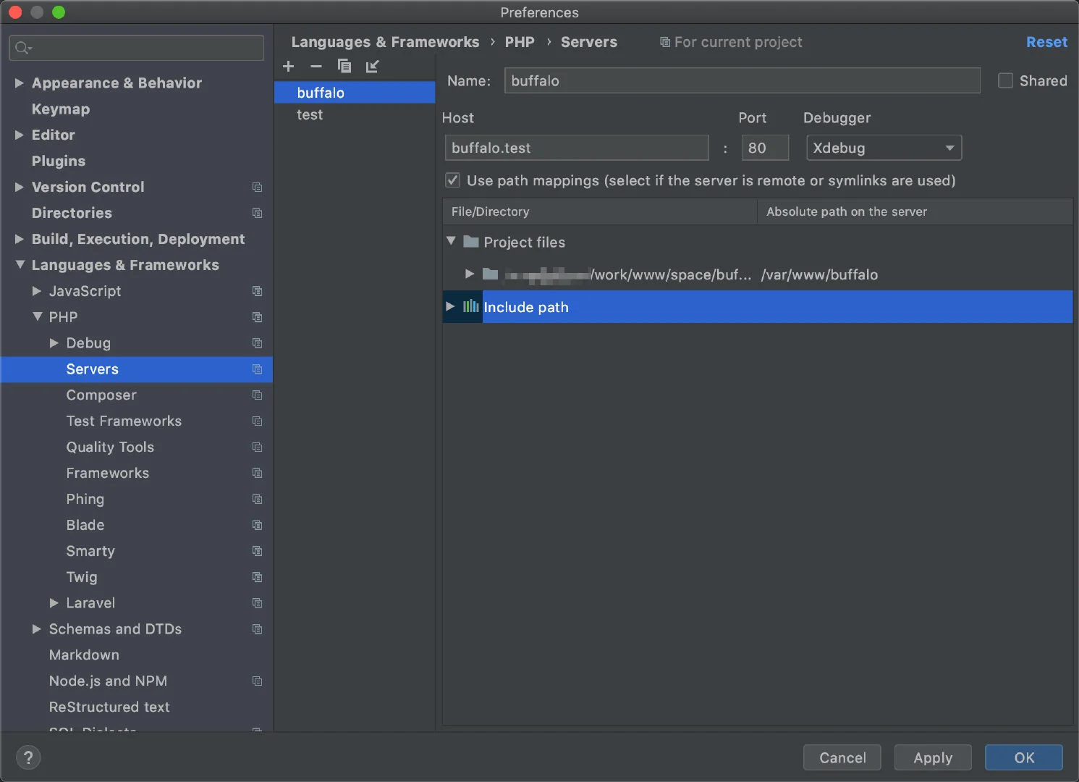Click the Project files folder icon
The width and height of the screenshot is (1079, 782).
[x=471, y=242]
